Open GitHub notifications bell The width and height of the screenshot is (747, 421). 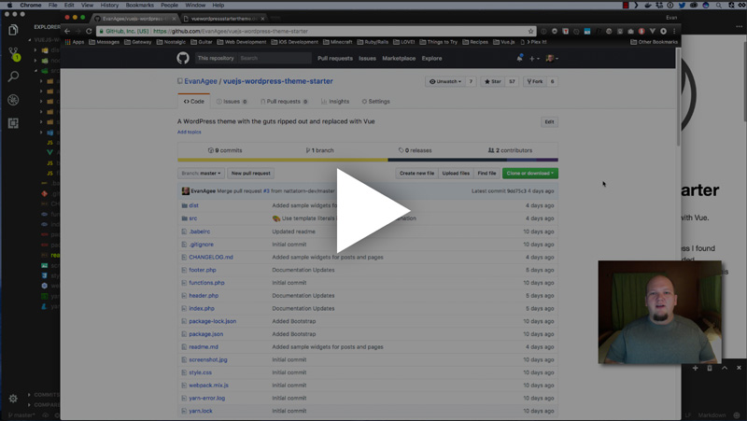519,58
